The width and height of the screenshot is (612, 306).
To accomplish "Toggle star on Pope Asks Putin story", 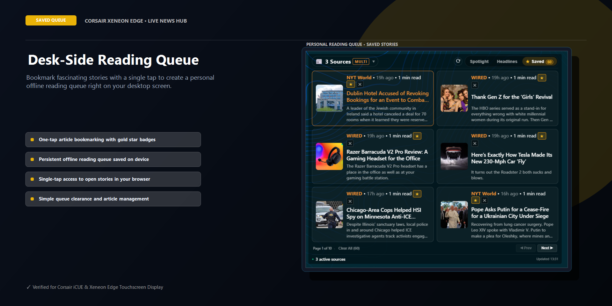I will coord(476,200).
